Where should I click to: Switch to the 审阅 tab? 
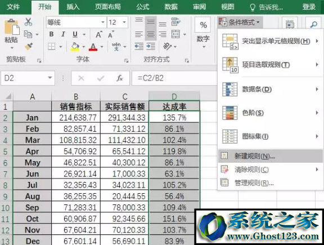click(199, 7)
